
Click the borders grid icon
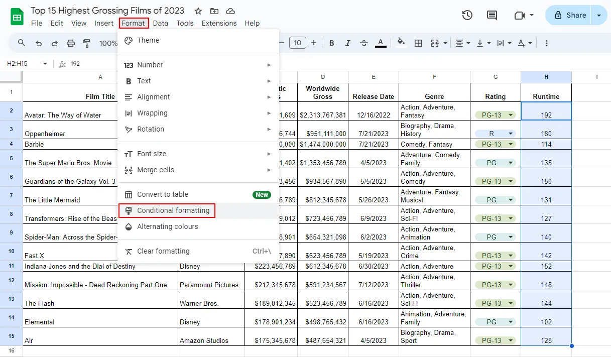[x=418, y=43]
